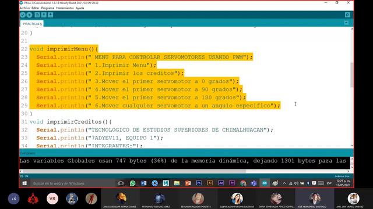Show the +6 additional participants
Image resolution: width=373 pixels, height=209 pixels.
(13, 199)
